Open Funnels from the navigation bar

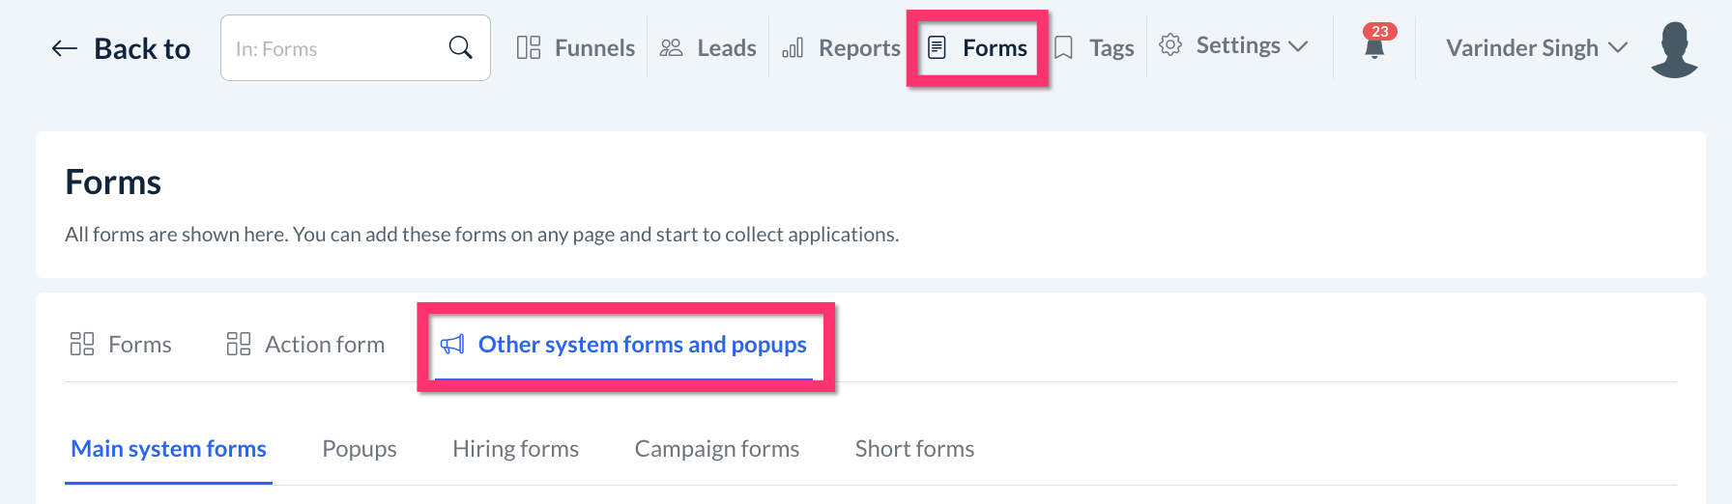[576, 47]
